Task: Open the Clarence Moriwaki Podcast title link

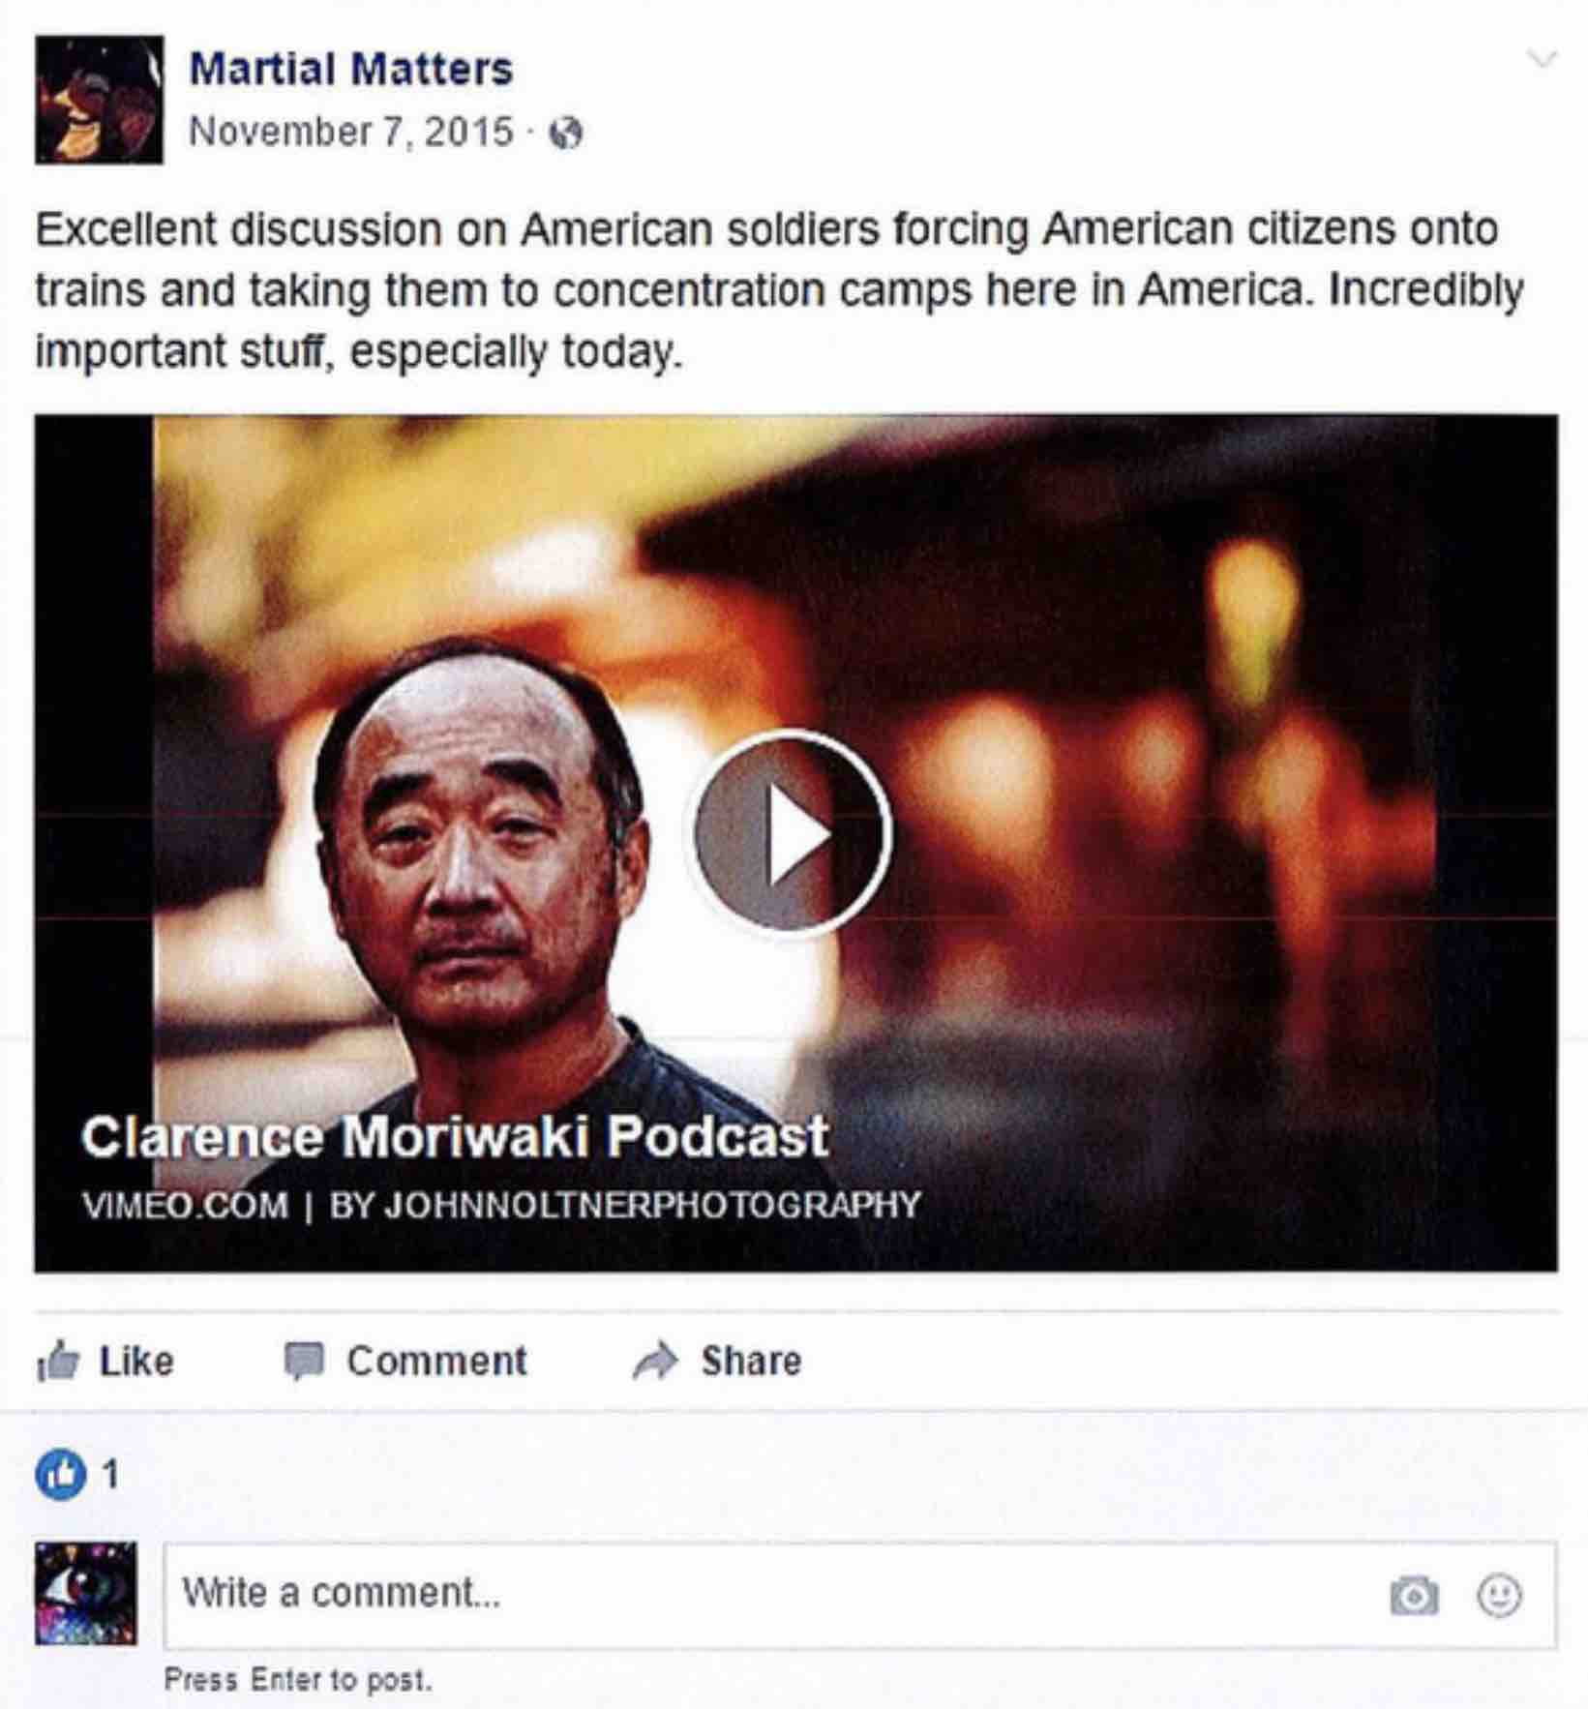Action: pos(454,1136)
